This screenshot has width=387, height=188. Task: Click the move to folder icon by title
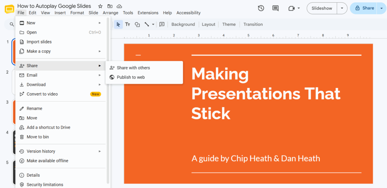tap(110, 6)
